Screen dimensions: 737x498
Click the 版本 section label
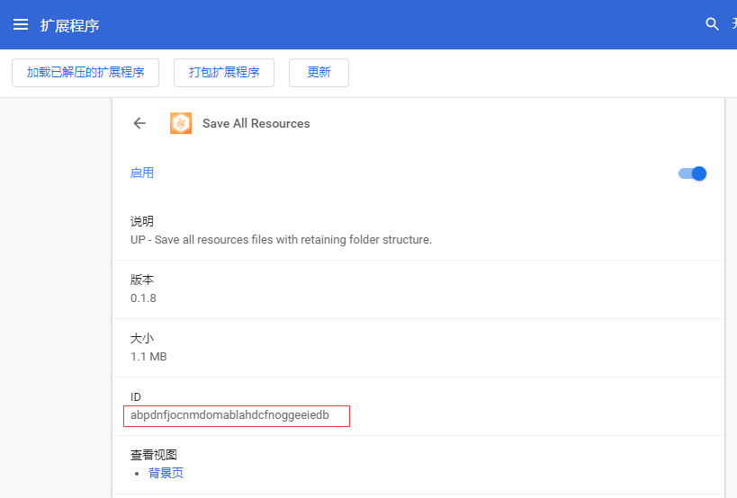142,280
